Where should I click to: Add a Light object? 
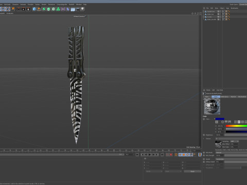coord(83,9)
